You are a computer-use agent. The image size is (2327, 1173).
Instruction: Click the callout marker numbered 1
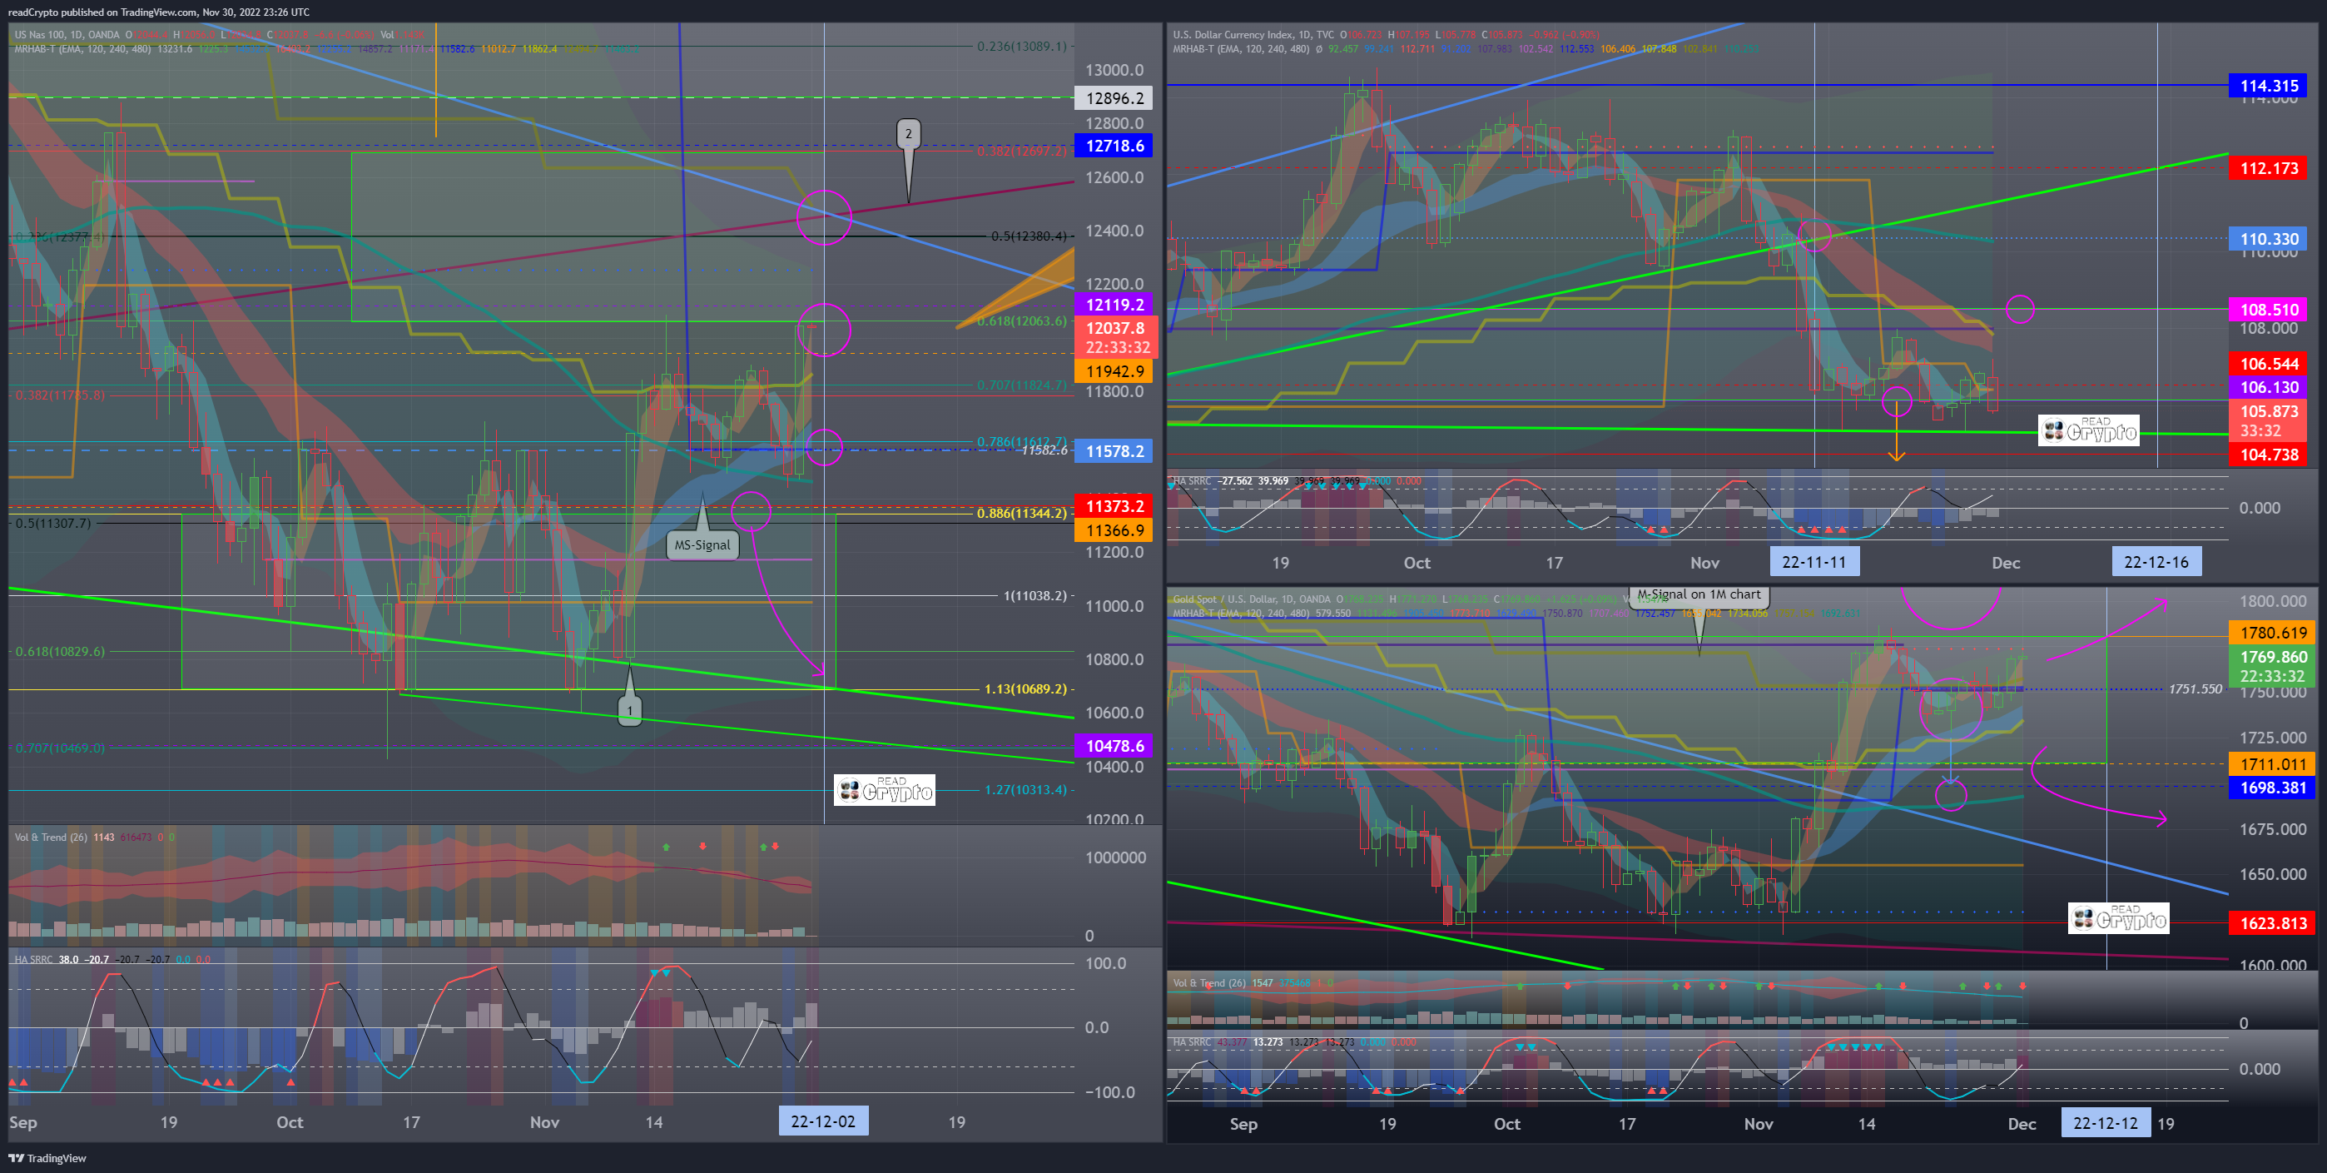coord(630,710)
